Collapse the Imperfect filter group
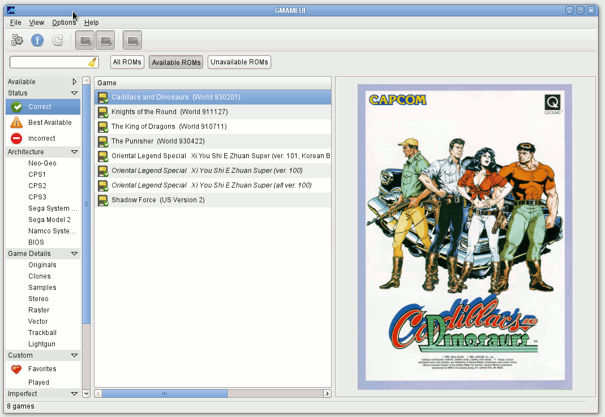605x417 pixels. coord(75,393)
